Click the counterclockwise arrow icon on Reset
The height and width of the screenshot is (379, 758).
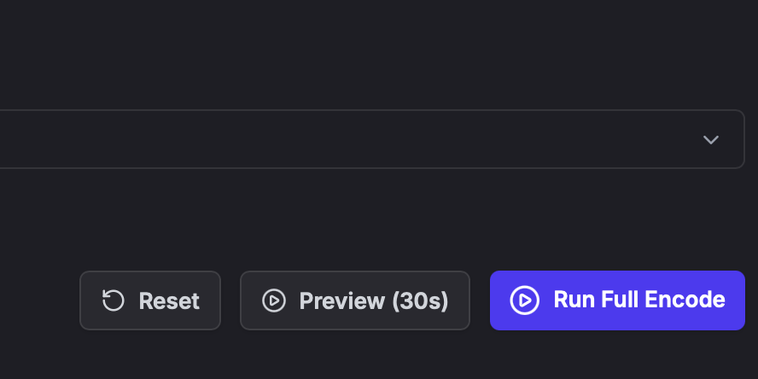114,300
